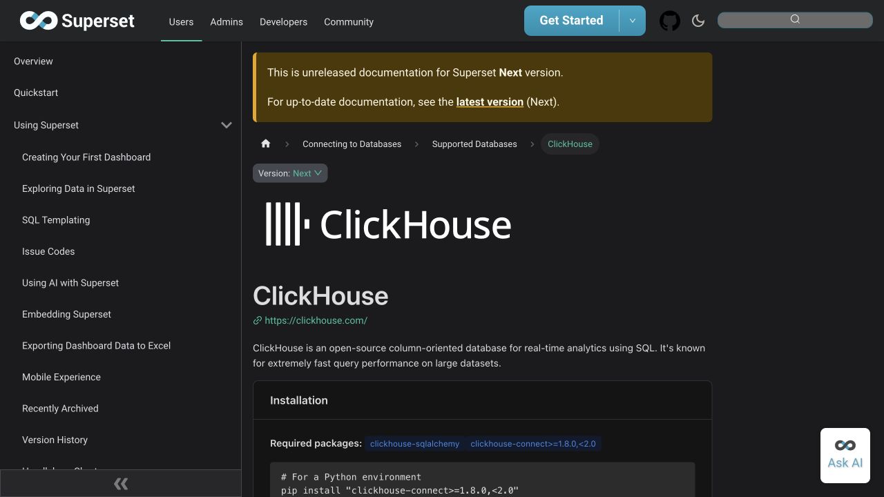884x497 pixels.
Task: Open the Supported Databases breadcrumb
Action: (x=474, y=144)
